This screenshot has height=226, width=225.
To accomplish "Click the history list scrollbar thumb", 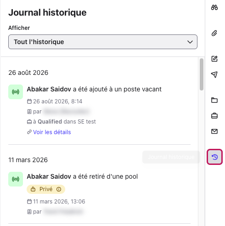I will click(x=202, y=74).
